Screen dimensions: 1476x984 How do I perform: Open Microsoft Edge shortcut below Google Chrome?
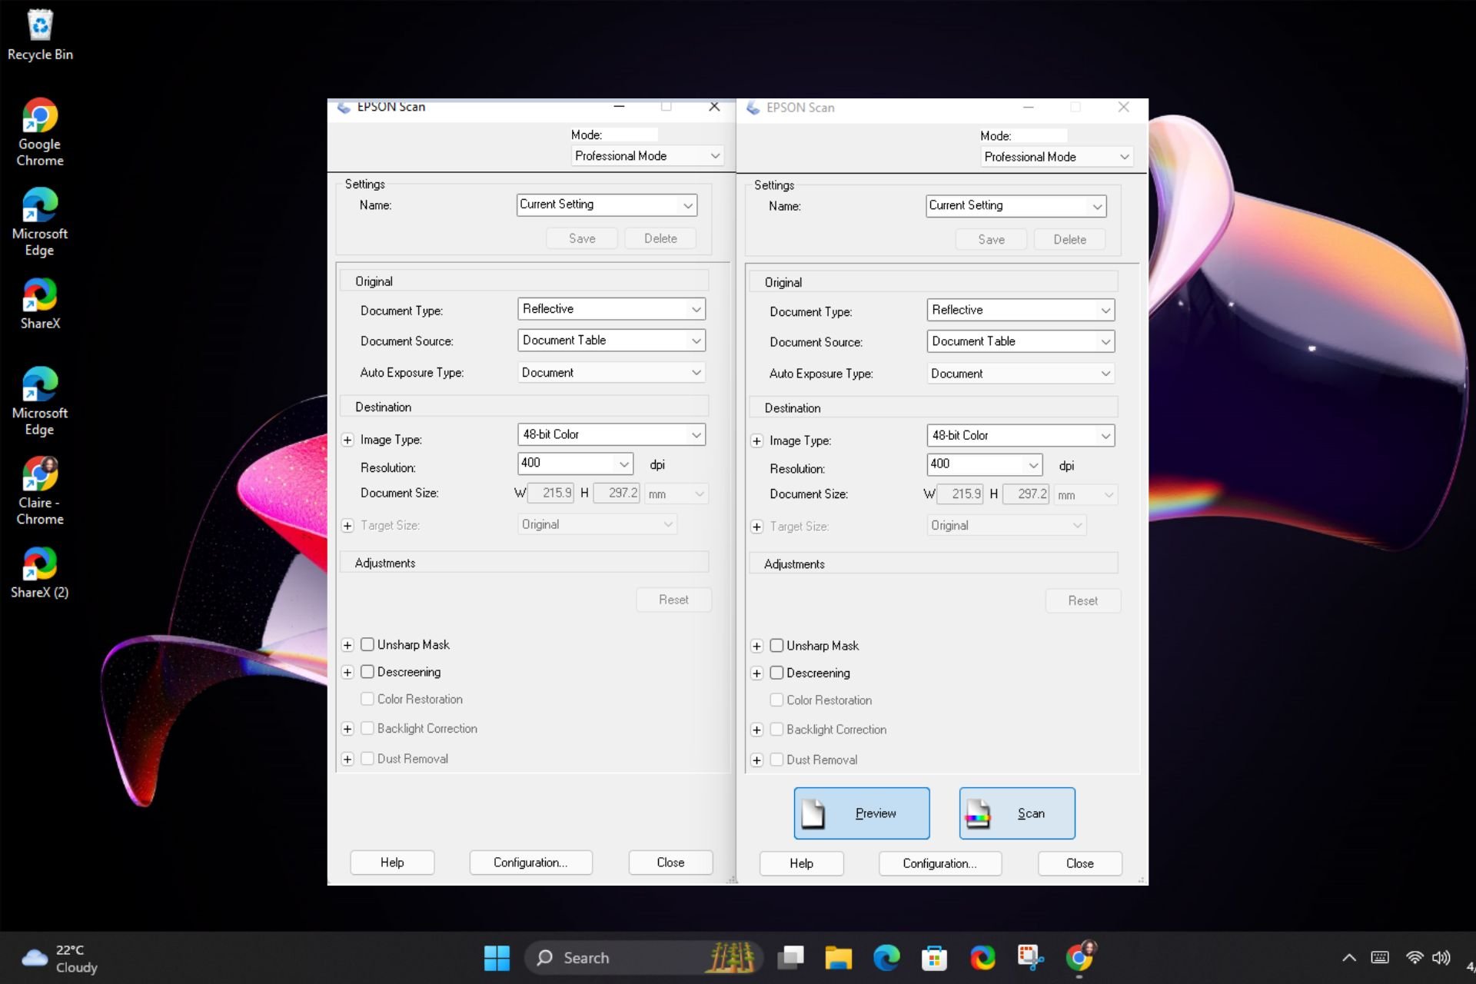40,222
